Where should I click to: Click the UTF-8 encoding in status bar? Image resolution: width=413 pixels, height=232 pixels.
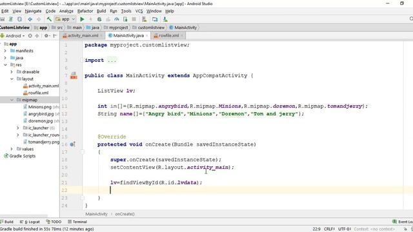(x=344, y=229)
